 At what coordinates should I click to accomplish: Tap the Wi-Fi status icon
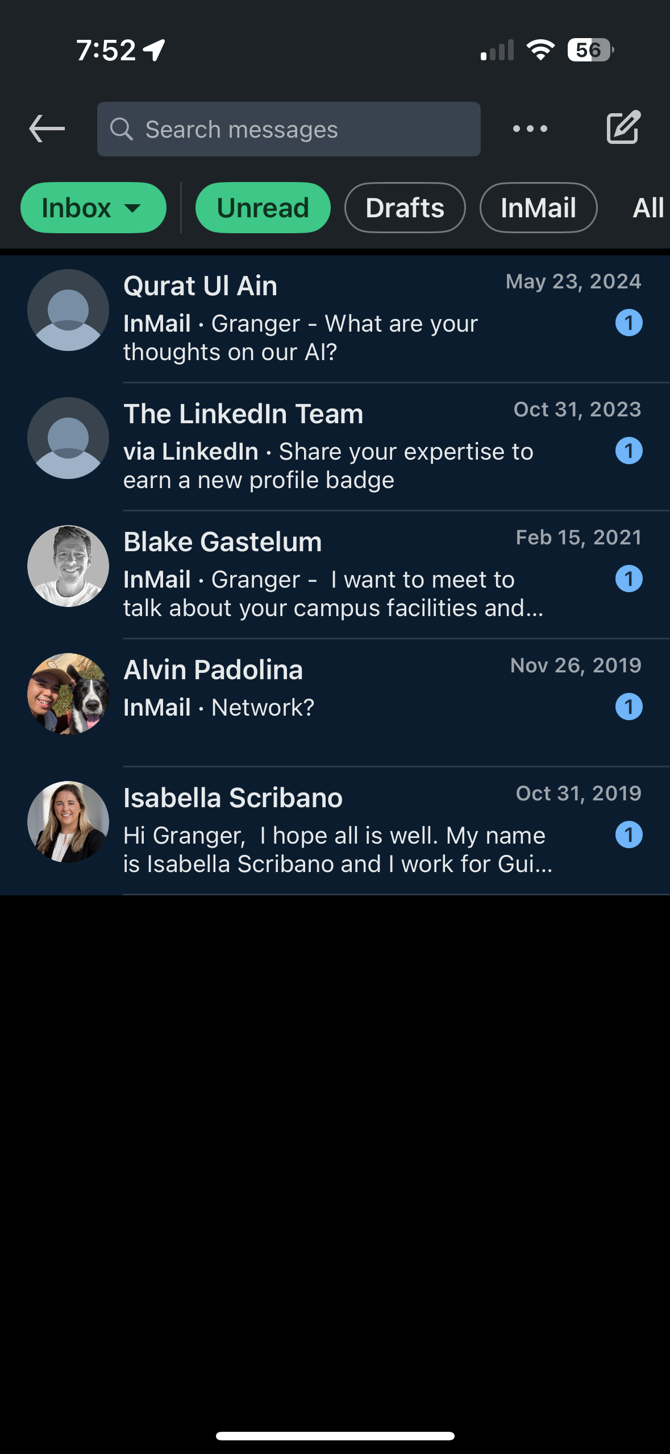[x=540, y=50]
